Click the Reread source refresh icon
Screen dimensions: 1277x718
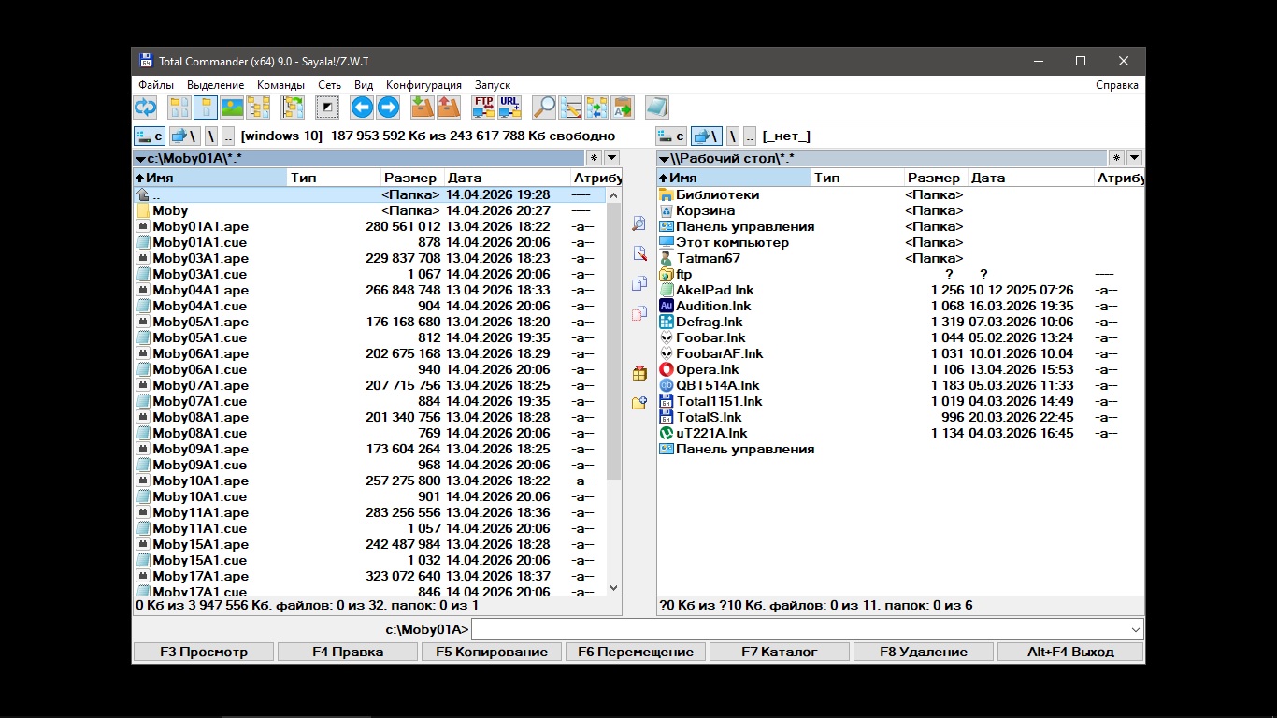pyautogui.click(x=146, y=108)
